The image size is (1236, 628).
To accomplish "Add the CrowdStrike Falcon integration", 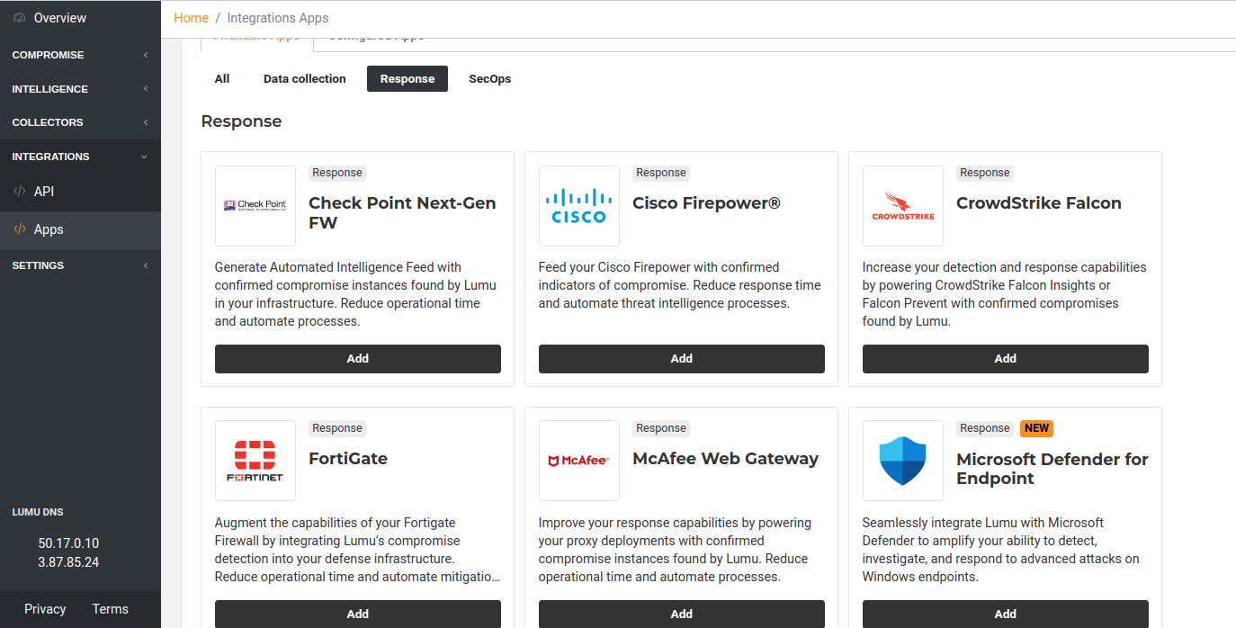I will tap(1005, 358).
